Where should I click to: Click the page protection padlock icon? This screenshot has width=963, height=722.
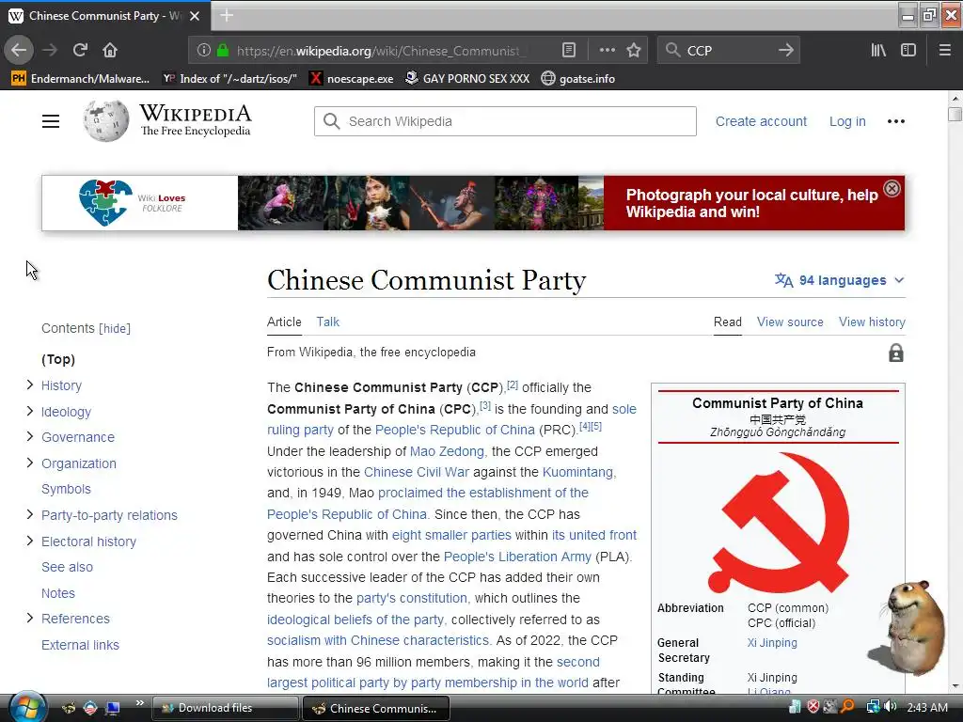(x=896, y=353)
